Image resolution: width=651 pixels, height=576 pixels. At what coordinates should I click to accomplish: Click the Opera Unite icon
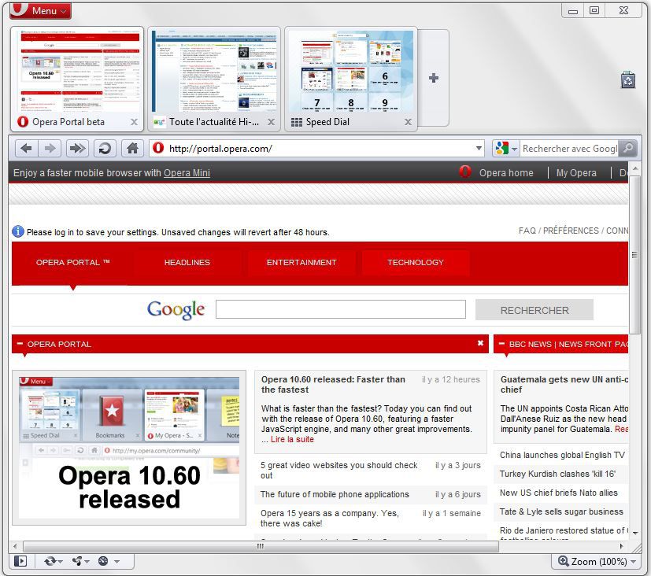click(x=77, y=561)
